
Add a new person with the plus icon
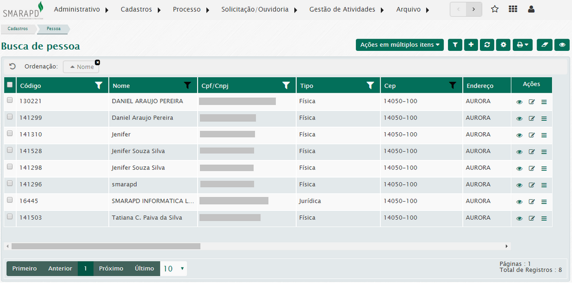pyautogui.click(x=471, y=45)
